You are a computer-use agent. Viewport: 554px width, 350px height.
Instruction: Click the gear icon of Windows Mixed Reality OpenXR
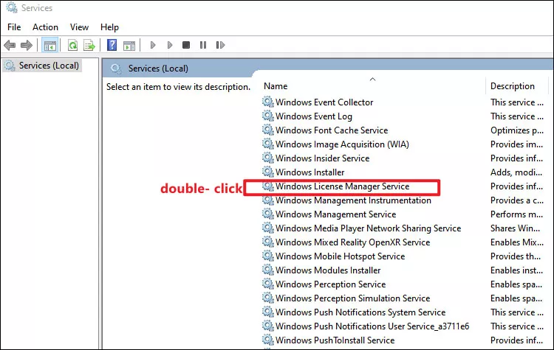pyautogui.click(x=268, y=242)
